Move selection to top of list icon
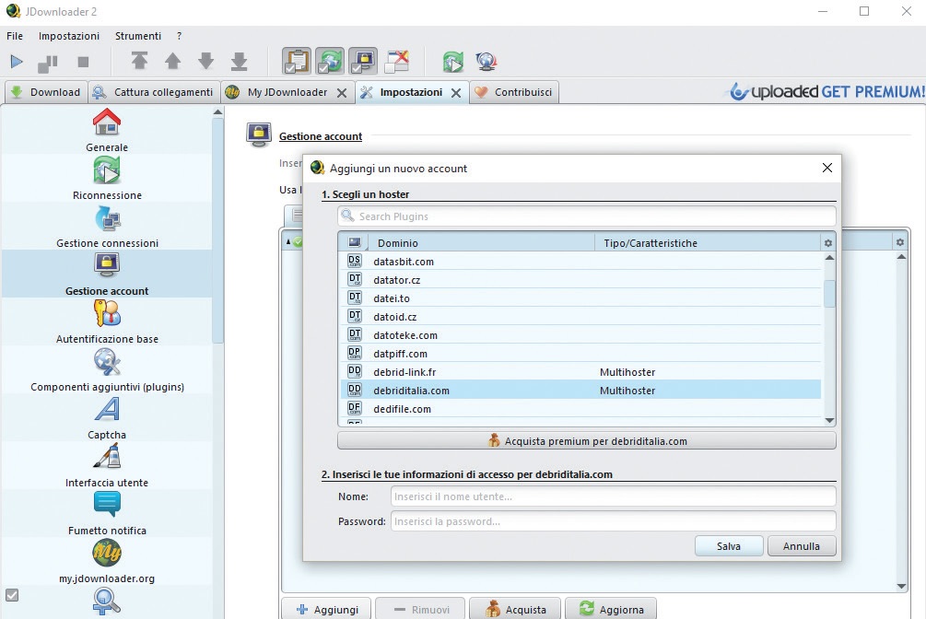The height and width of the screenshot is (619, 926). click(x=139, y=61)
